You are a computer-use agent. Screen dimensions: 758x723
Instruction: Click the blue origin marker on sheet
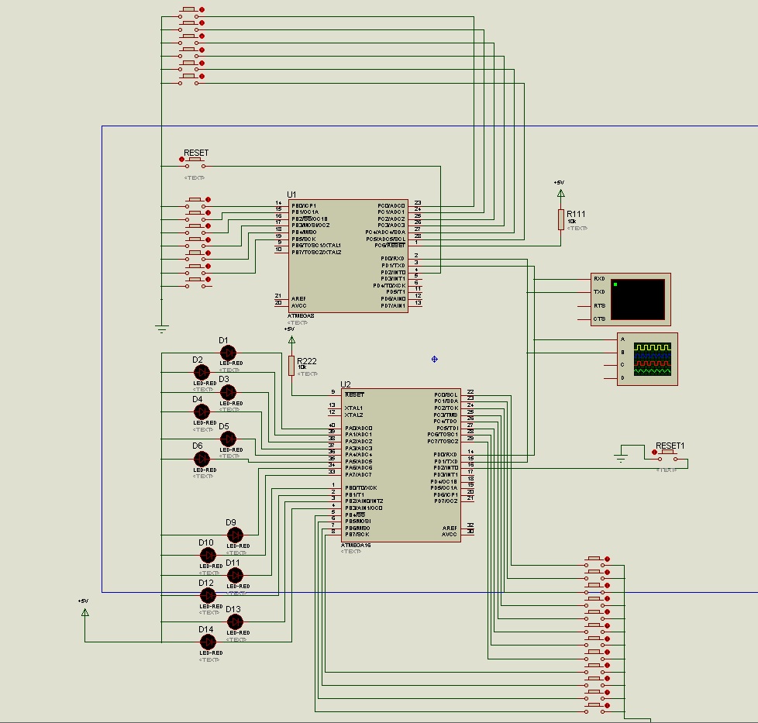(434, 359)
